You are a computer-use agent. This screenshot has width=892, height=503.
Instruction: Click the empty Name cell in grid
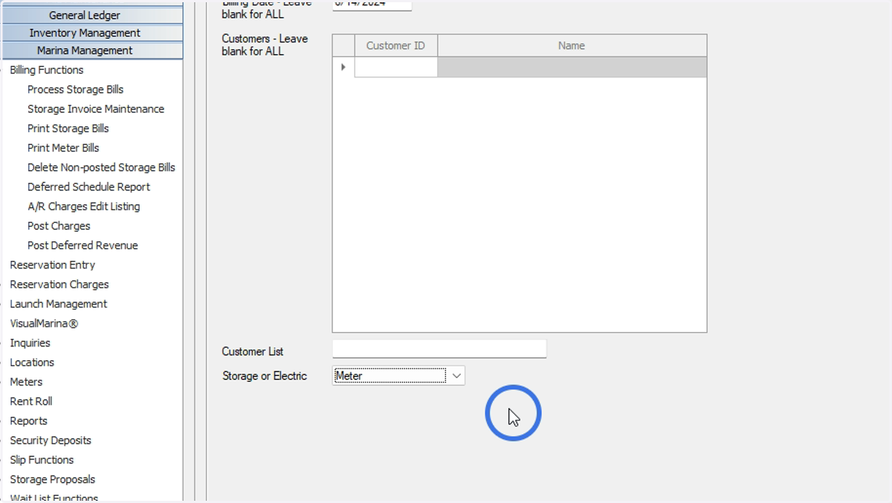(x=572, y=67)
